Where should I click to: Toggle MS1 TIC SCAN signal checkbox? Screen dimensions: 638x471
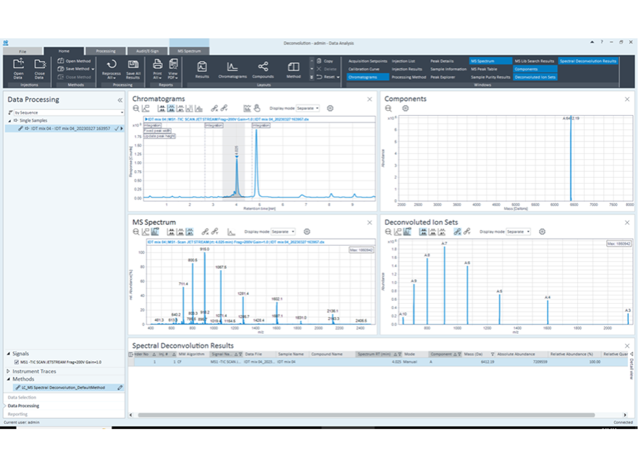pyautogui.click(x=17, y=362)
